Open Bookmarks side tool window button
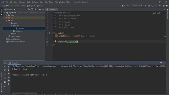Image resolution: width=169 pixels, height=95 pixels. 2,87
